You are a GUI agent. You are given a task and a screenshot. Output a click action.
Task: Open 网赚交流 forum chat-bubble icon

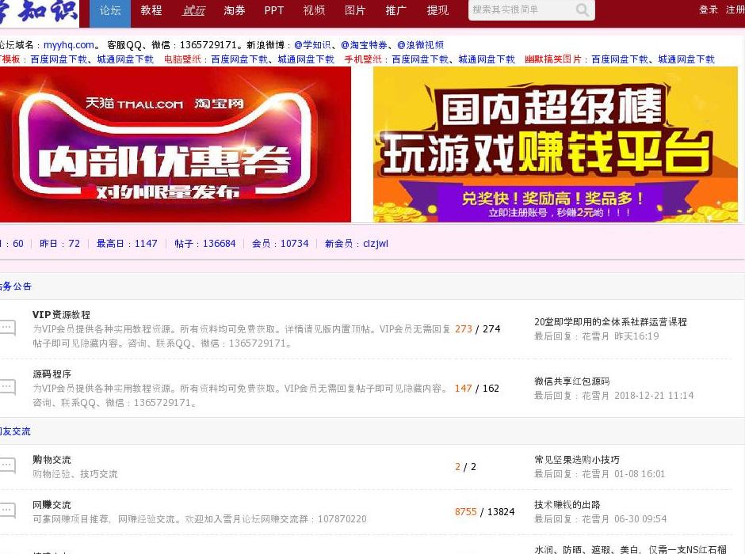(x=8, y=510)
